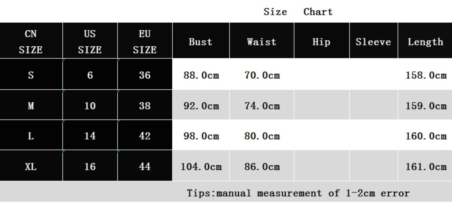Select the 74.0cm waist value

[262, 106]
